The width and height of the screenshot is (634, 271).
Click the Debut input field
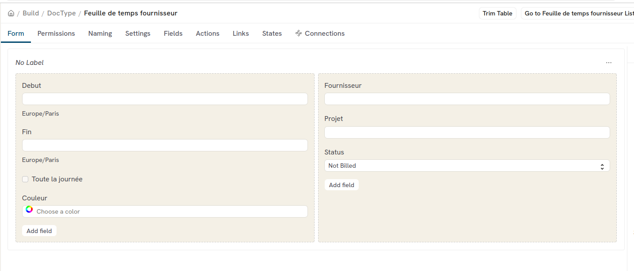point(165,99)
